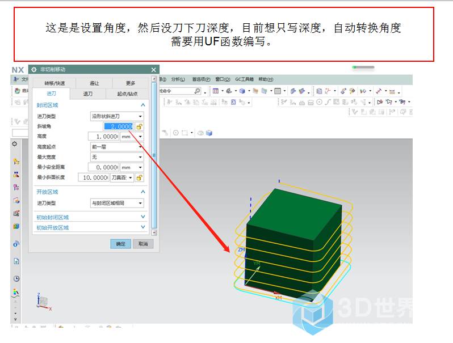Open the 高度起点 dropdown showing 前一层
This screenshot has height=343, width=453.
pos(117,147)
